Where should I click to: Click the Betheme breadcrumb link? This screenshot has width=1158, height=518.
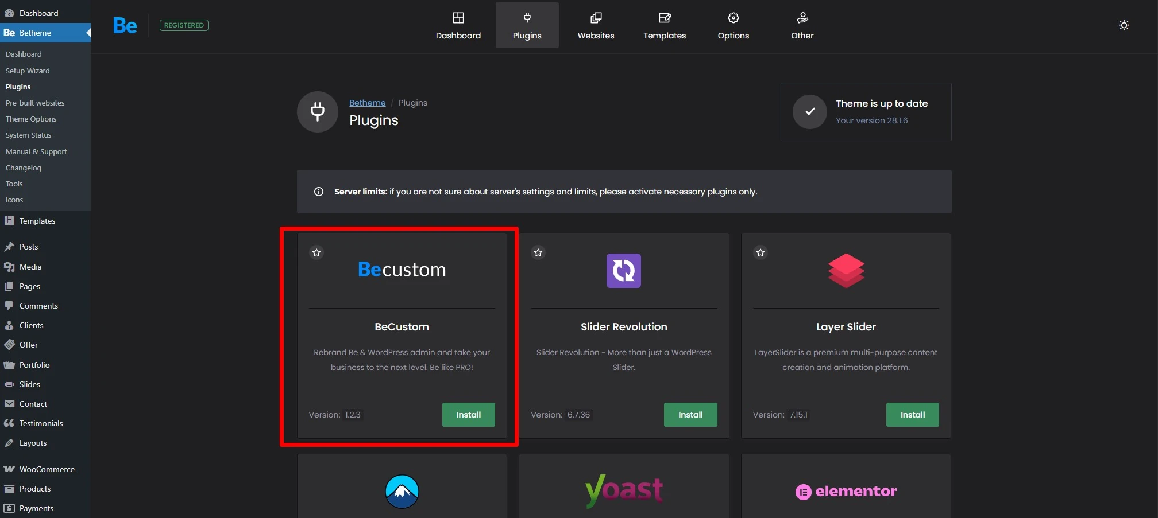point(368,103)
